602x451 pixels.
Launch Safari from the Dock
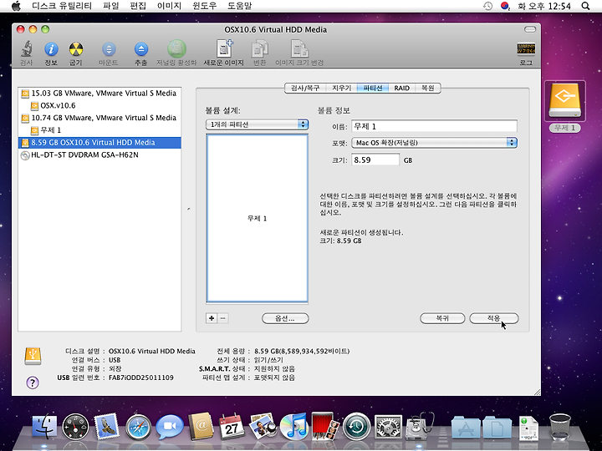click(x=138, y=427)
